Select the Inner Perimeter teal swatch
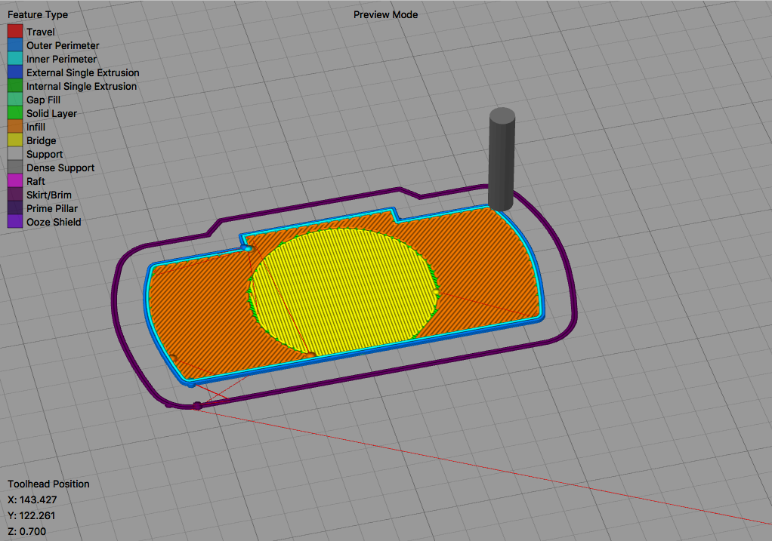772x541 pixels. click(15, 59)
